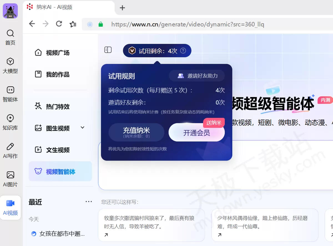The image size is (333, 246).
Task: Reload the page with refresh icon
Action: 59,24
